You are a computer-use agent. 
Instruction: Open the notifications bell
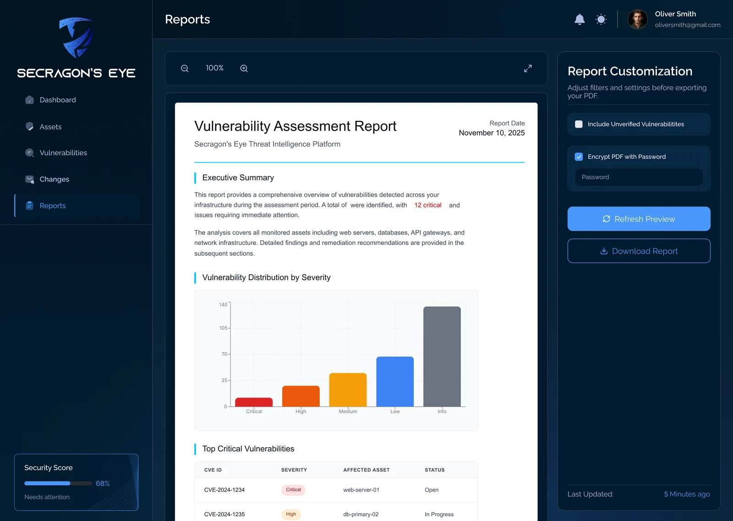point(580,19)
